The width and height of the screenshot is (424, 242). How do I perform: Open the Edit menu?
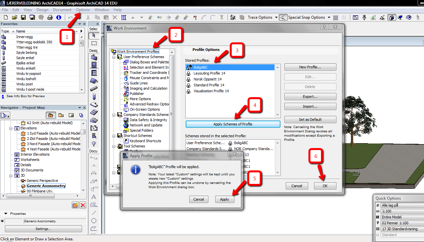coord(15,10)
